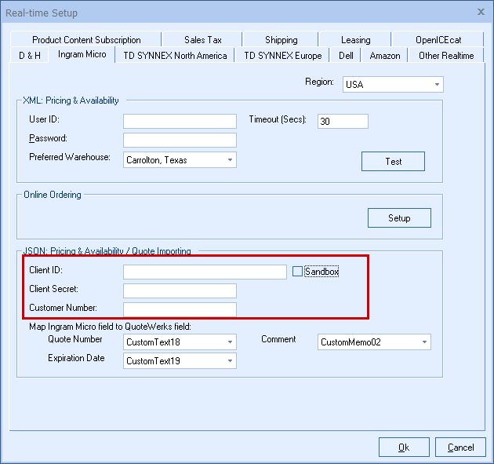Viewport: 494px width, 464px height.
Task: Click the XML User ID input field
Action: pos(180,121)
